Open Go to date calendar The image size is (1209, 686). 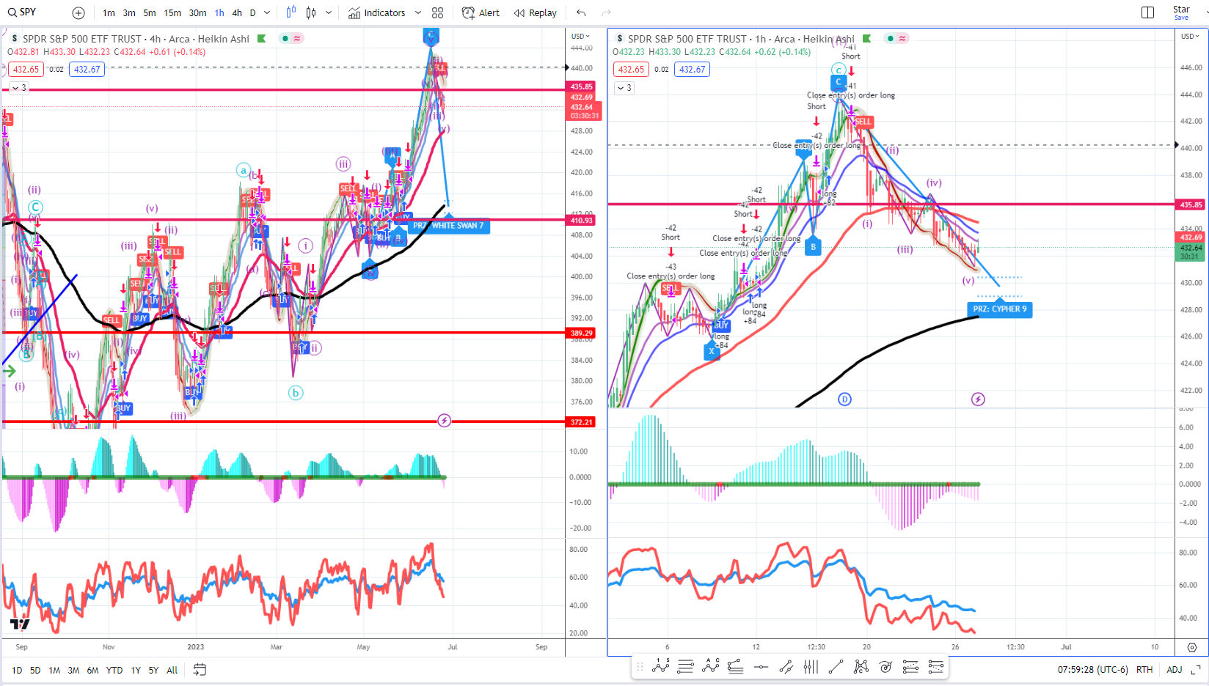pyautogui.click(x=200, y=670)
